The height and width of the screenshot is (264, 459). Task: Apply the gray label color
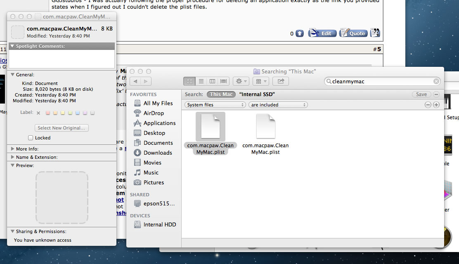click(x=92, y=113)
